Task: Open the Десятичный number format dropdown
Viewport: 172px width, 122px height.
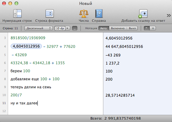Action: tap(38, 28)
